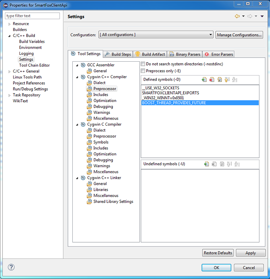
Task: Select Cygwin C++ Linker node
Action: pos(104,178)
